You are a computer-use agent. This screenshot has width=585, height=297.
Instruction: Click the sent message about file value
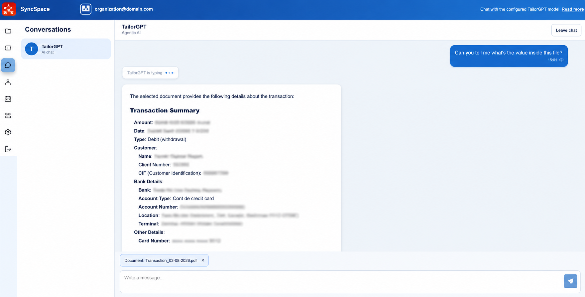click(509, 56)
